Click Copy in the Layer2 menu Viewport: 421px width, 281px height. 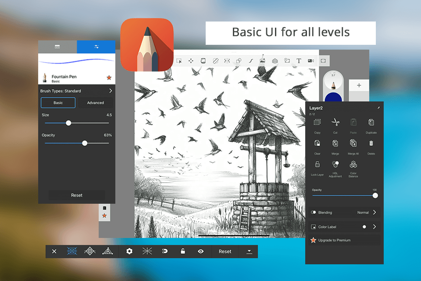pos(318,126)
